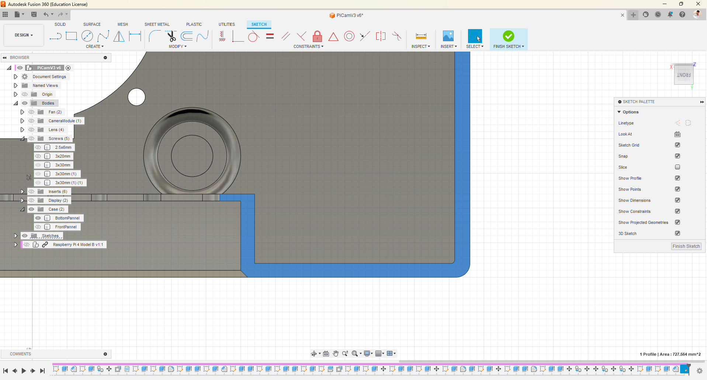Apply the Symmetry constraint
The image size is (707, 380).
click(x=381, y=36)
